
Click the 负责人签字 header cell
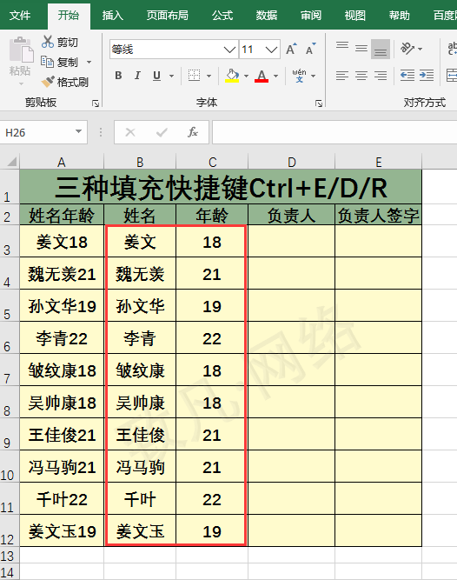pyautogui.click(x=378, y=215)
